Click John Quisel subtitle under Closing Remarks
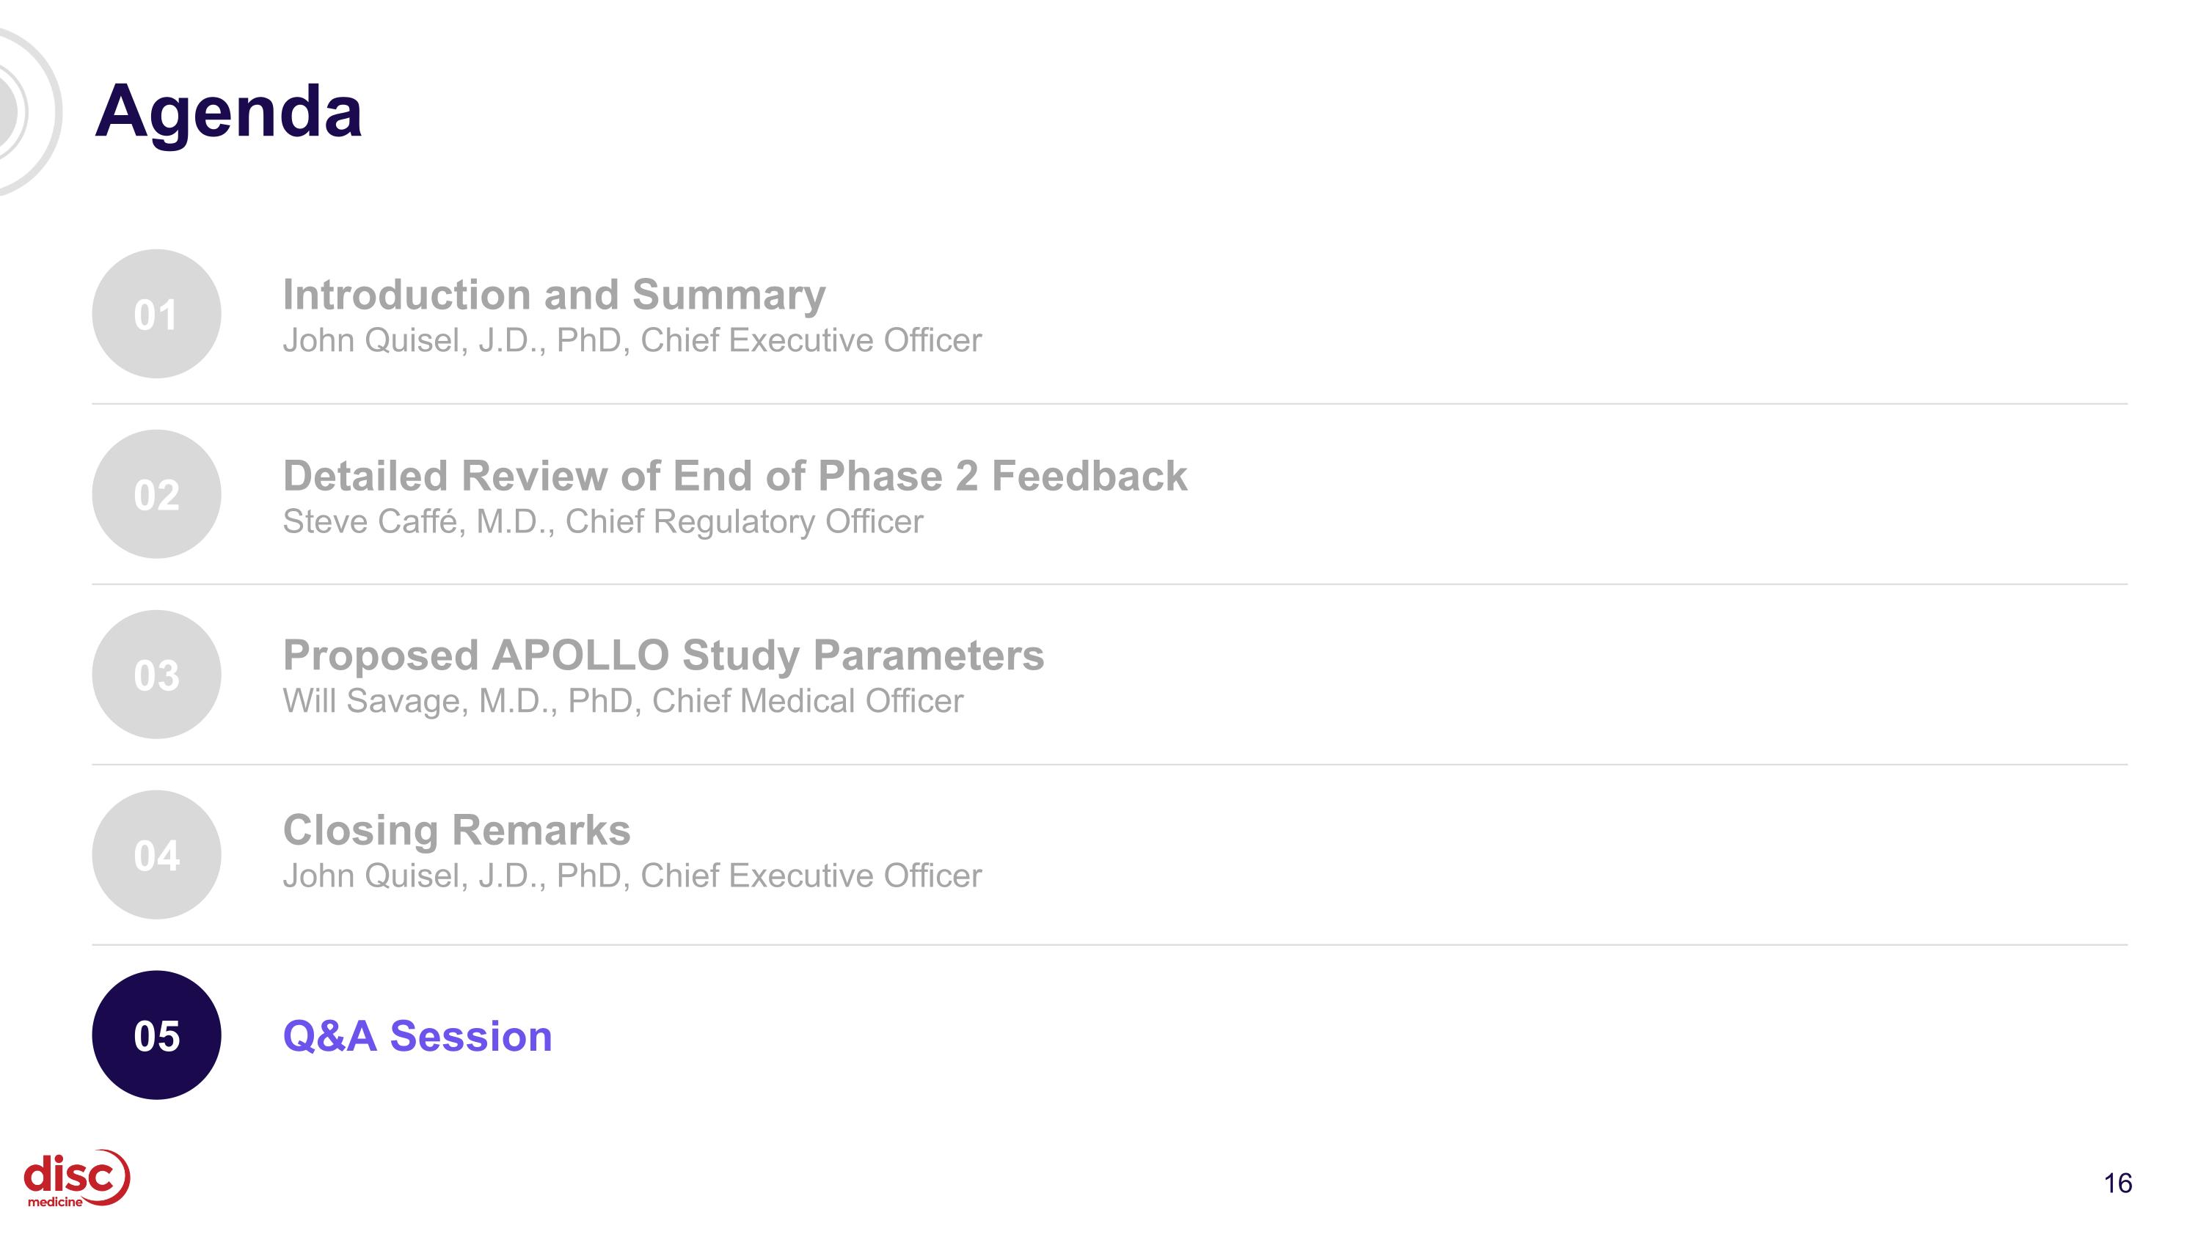This screenshot has height=1237, width=2201. [632, 876]
